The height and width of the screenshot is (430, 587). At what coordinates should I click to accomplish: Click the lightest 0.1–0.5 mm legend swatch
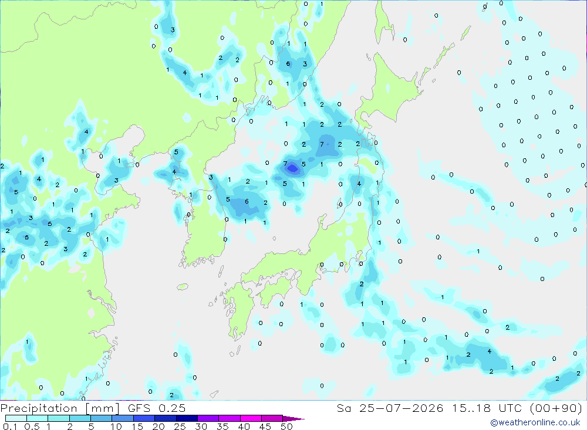(x=16, y=418)
